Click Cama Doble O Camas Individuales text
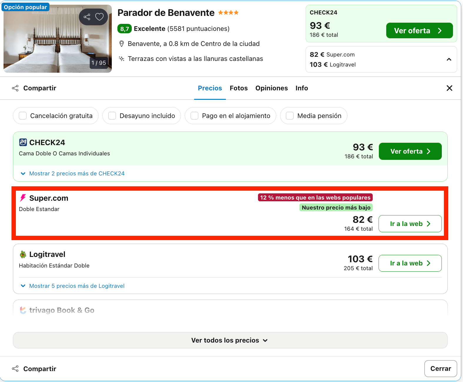463x382 pixels. 64,153
